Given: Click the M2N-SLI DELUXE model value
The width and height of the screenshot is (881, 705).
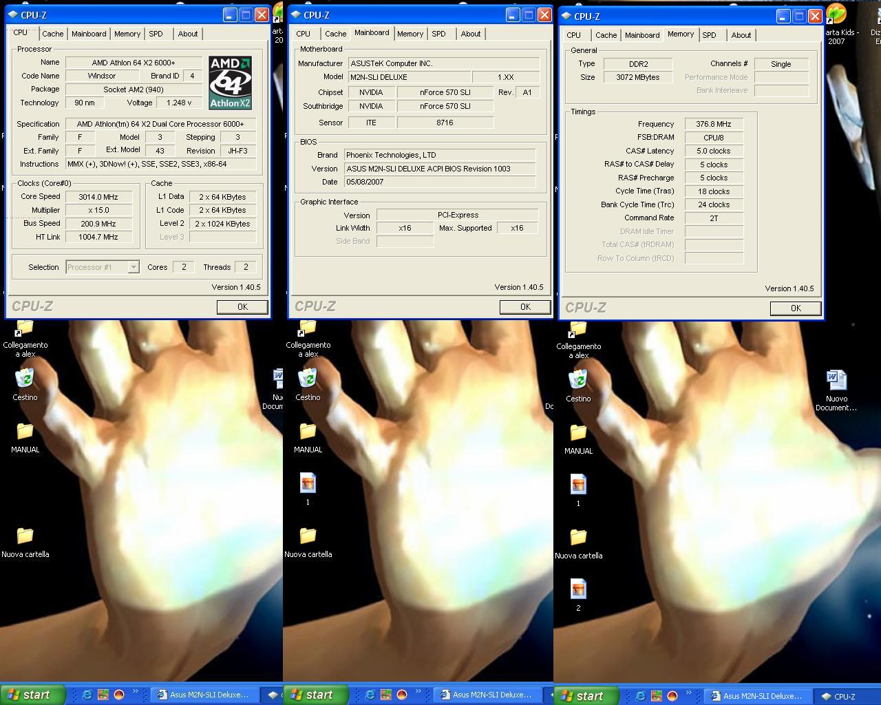Looking at the screenshot, I should point(408,77).
